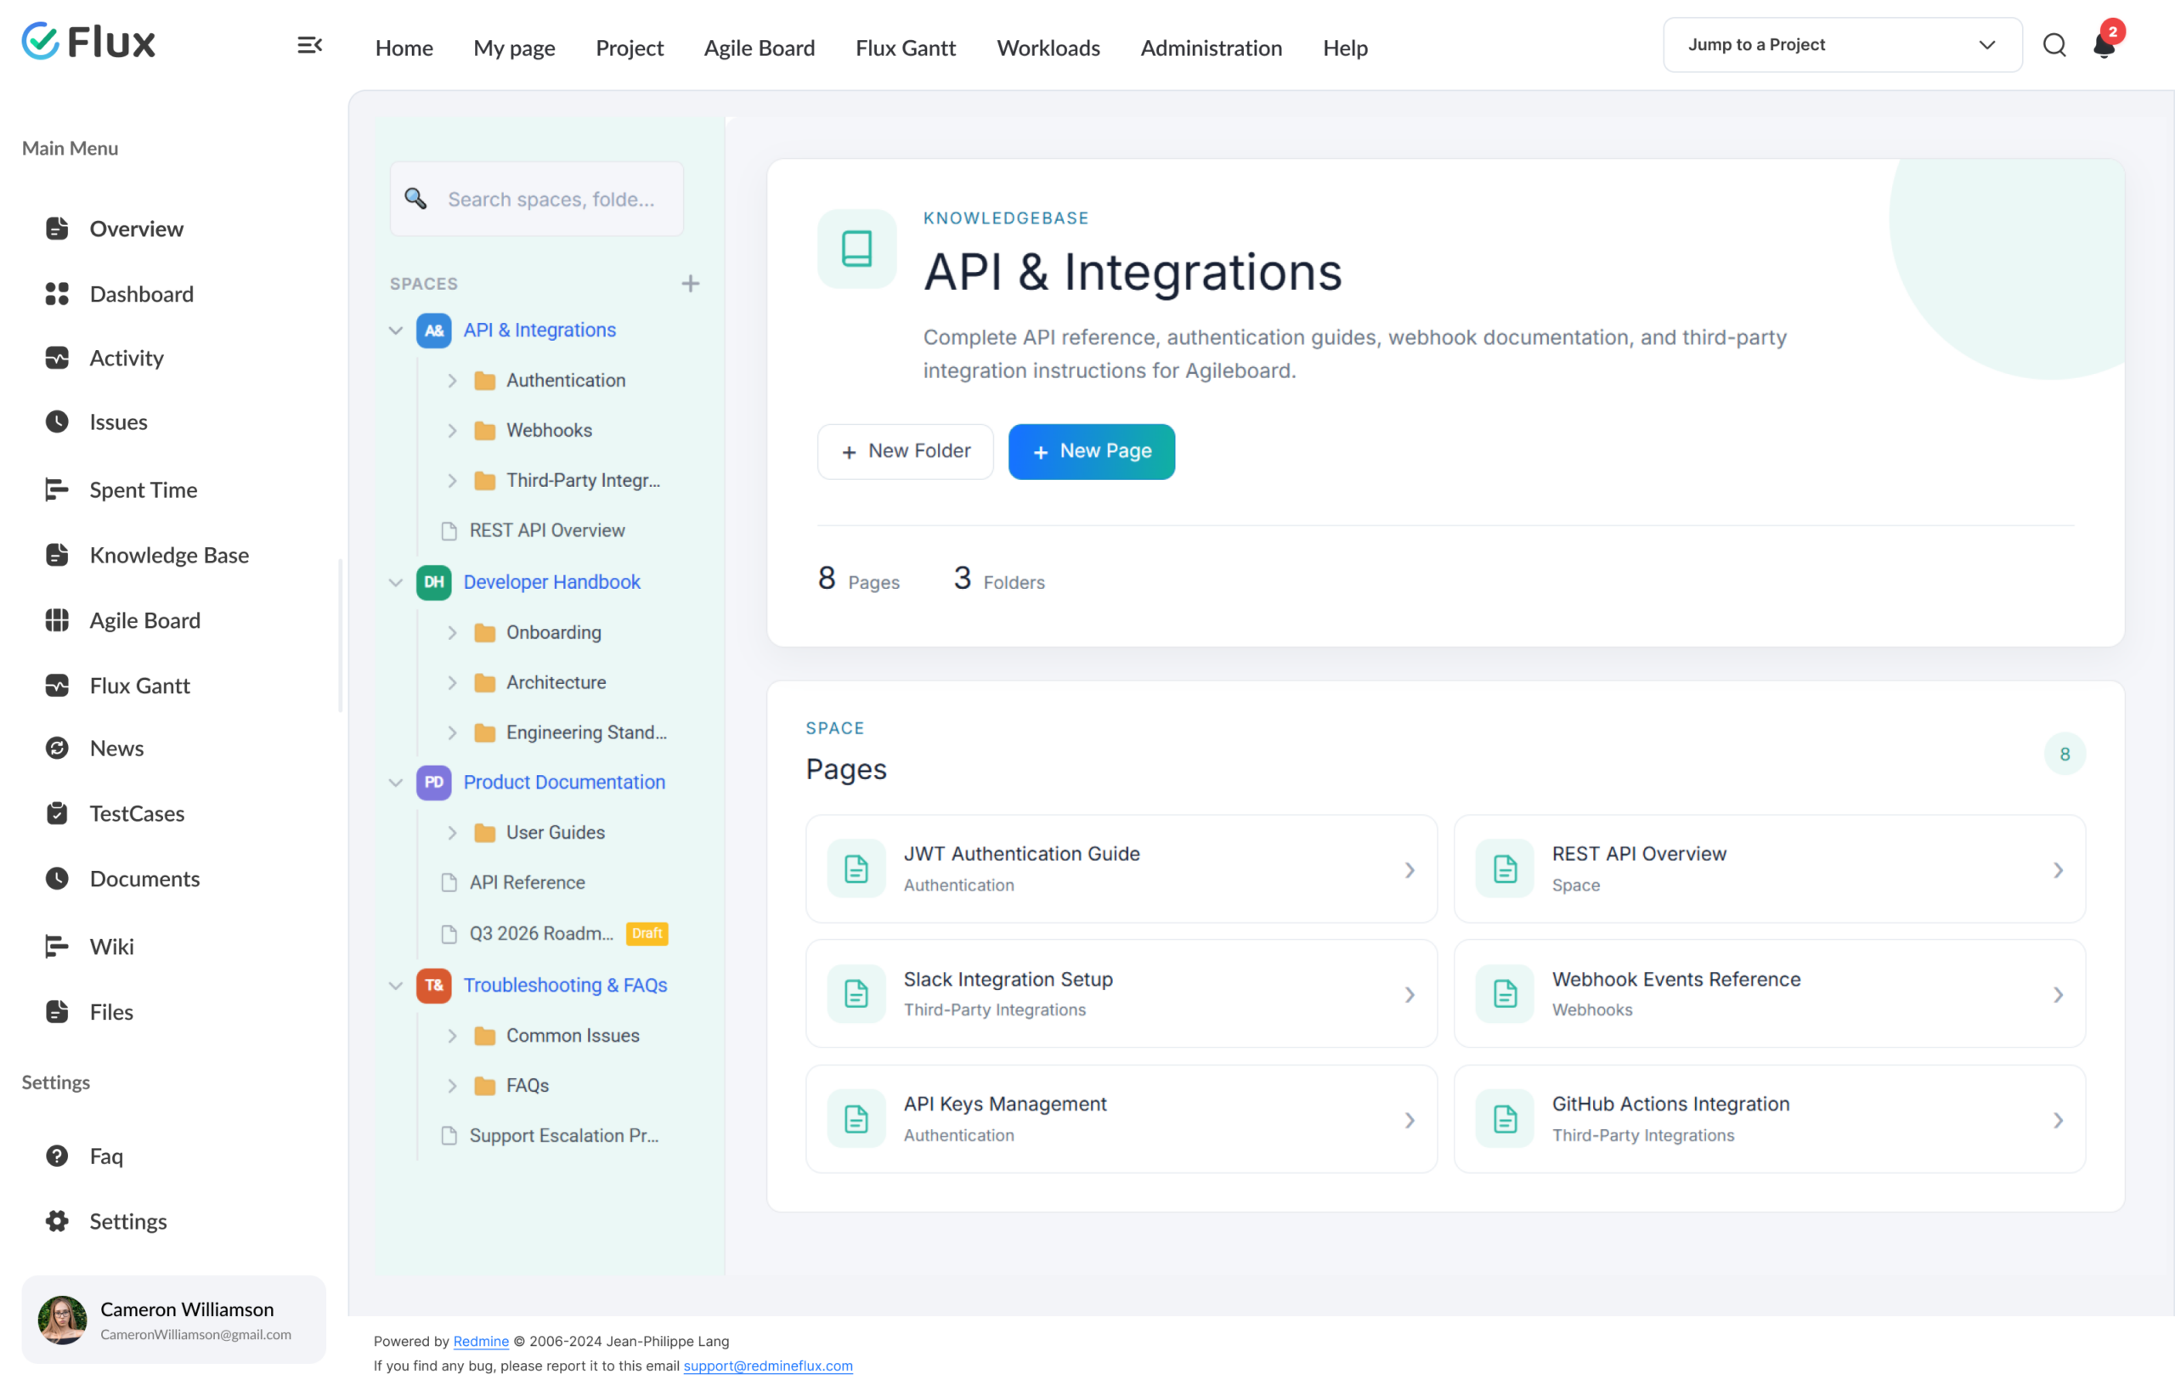This screenshot has width=2175, height=1391.
Task: Collapse the Product Documentation space
Action: tap(396, 783)
